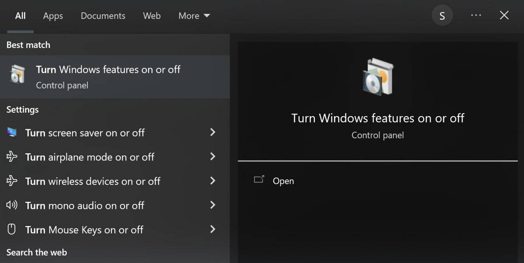Expand the screen saver result chevron
This screenshot has height=263, width=524.
(x=213, y=132)
